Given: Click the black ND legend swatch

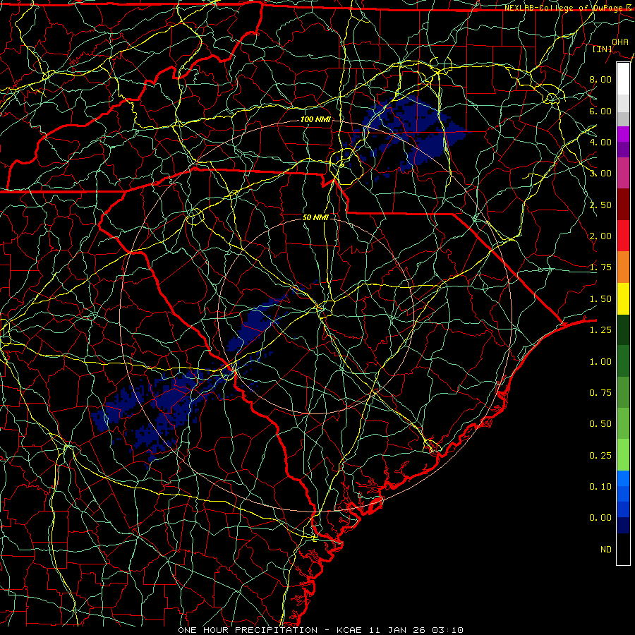Looking at the screenshot, I should (623, 549).
